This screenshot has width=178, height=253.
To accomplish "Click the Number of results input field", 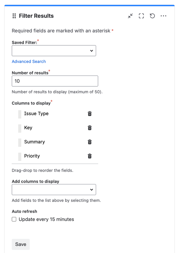I will pyautogui.click(x=55, y=81).
